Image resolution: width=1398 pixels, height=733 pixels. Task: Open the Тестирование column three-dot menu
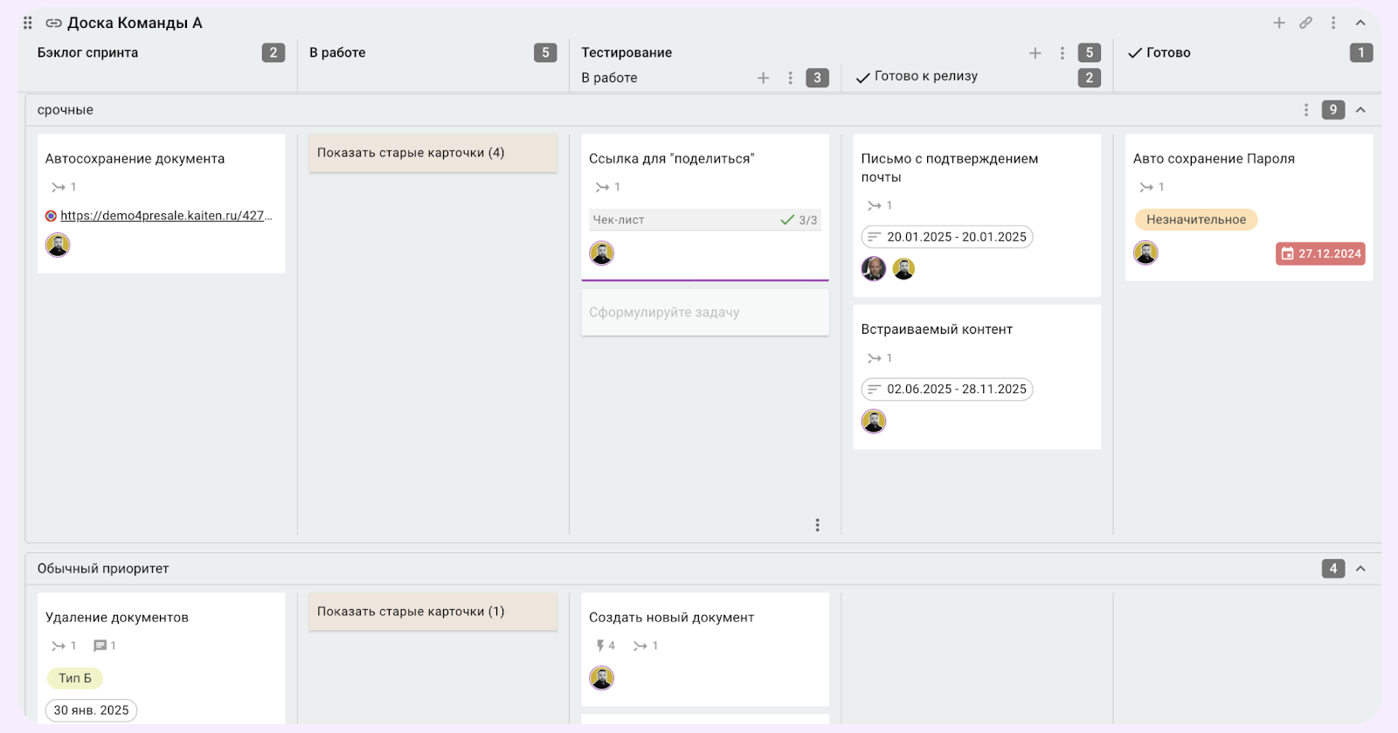1062,53
